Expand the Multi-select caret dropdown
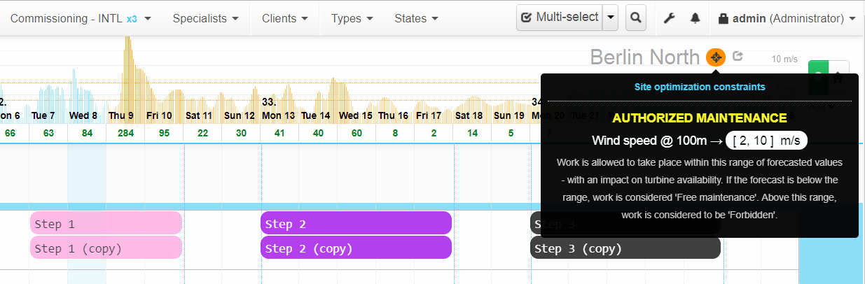Viewport: 865px width, 284px height. click(x=611, y=18)
